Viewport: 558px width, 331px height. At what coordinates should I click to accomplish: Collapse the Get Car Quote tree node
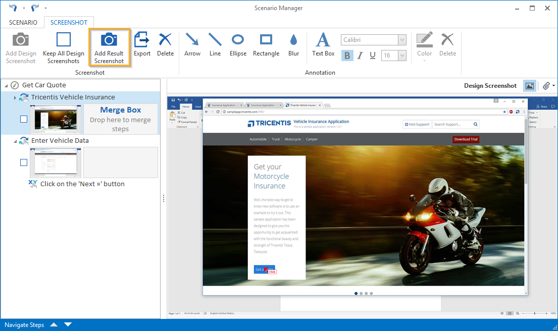pos(6,85)
